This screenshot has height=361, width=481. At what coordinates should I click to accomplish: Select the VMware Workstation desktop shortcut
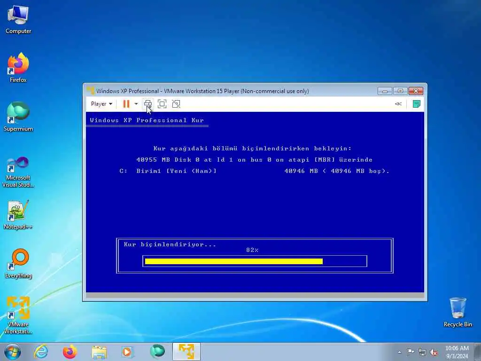[x=18, y=315]
